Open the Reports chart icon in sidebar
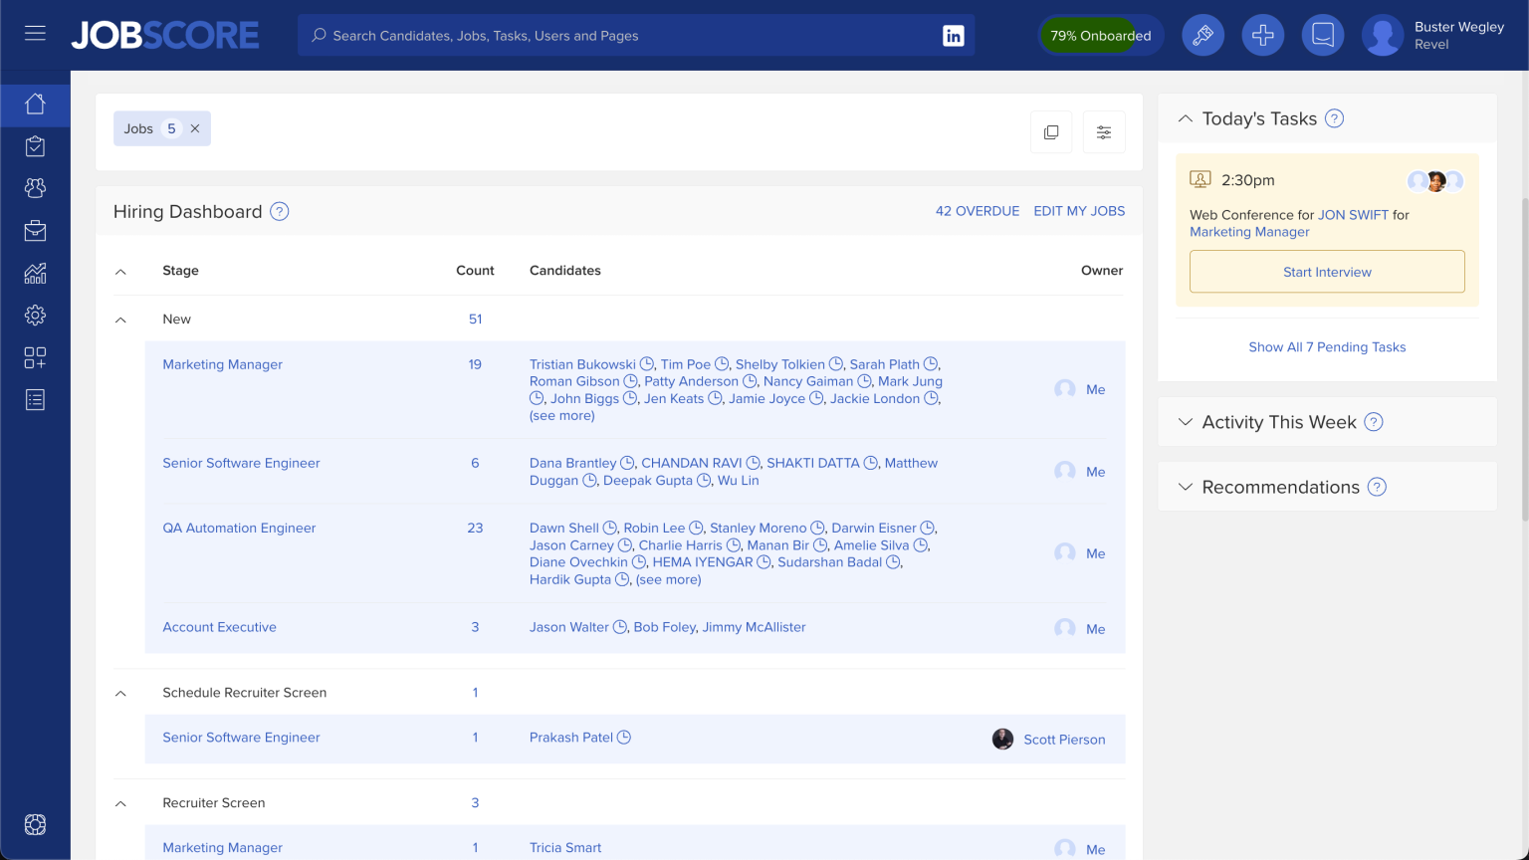1529x860 pixels. click(x=35, y=274)
